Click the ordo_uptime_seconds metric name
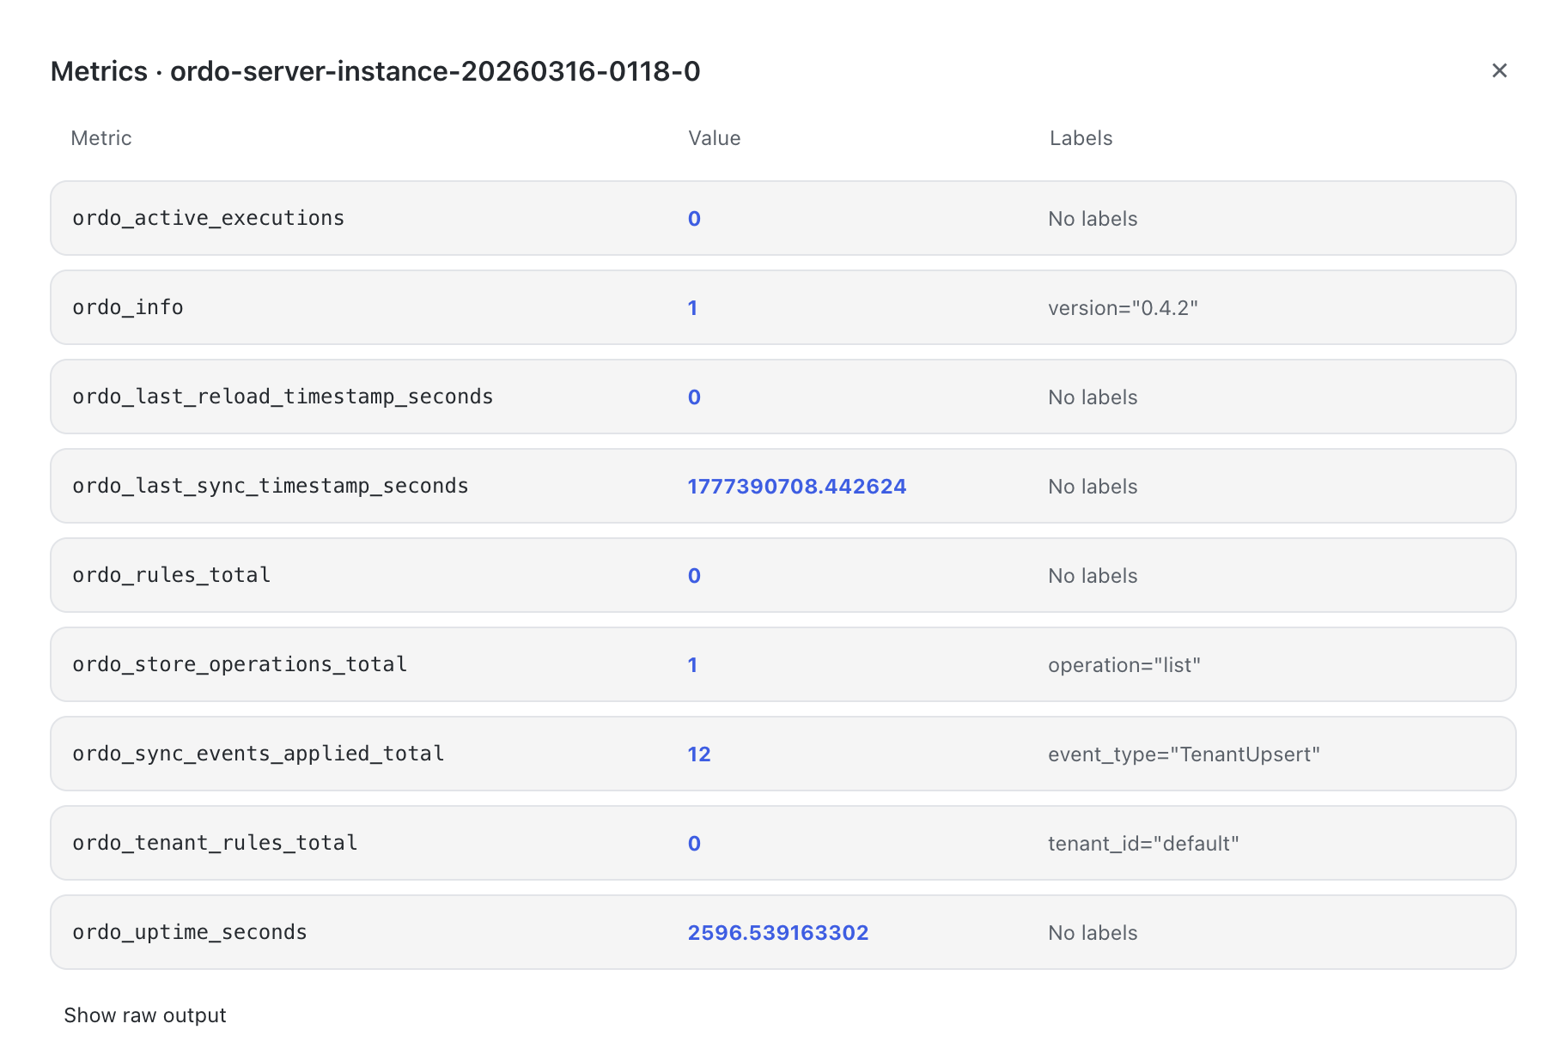 tap(189, 932)
